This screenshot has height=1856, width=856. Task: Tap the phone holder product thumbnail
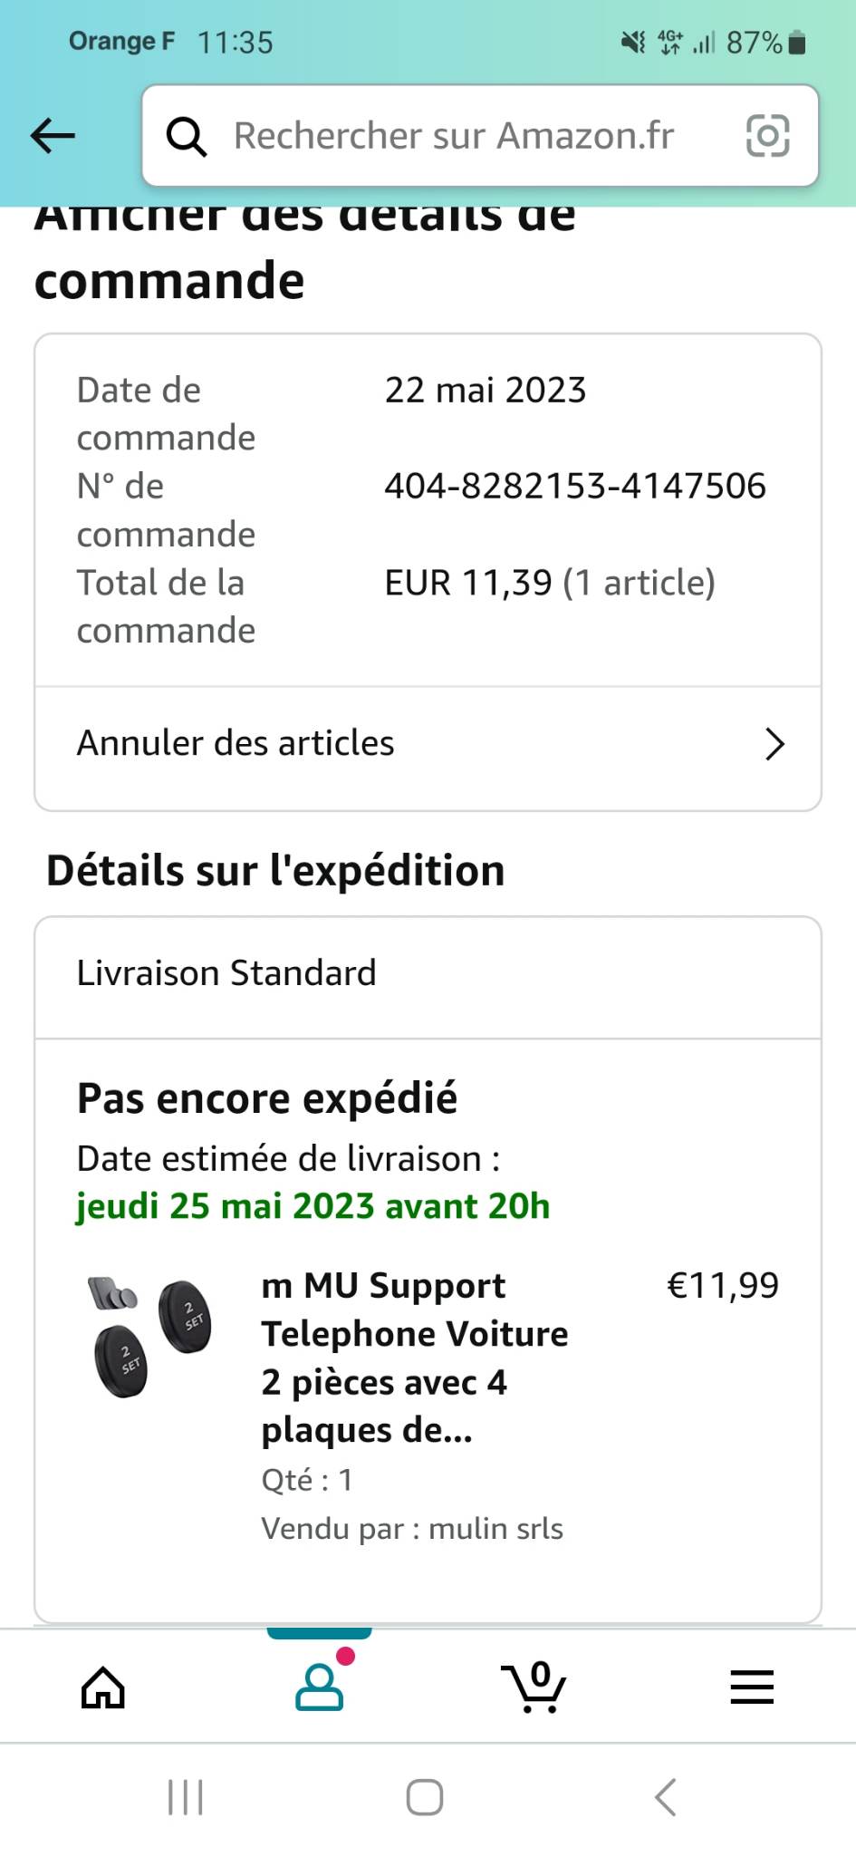click(150, 1338)
